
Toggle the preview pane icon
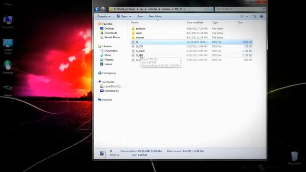(x=254, y=16)
